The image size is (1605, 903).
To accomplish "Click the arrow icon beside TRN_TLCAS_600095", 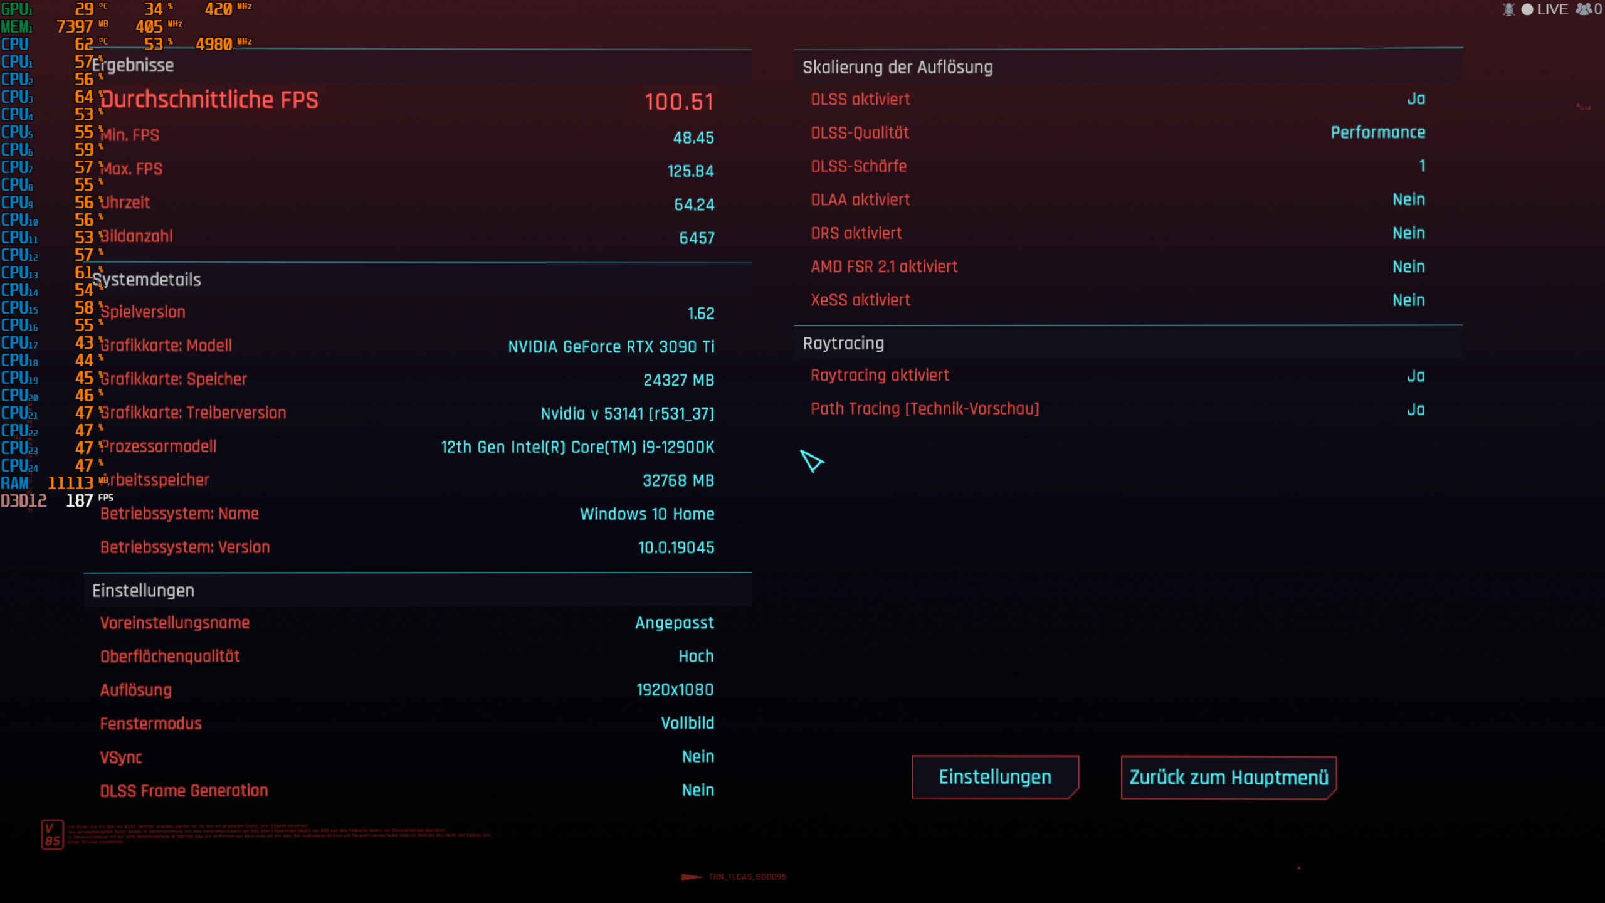I will (692, 877).
